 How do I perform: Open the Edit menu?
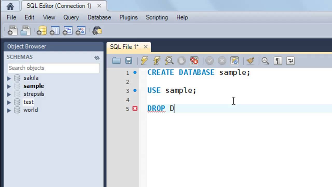click(29, 17)
